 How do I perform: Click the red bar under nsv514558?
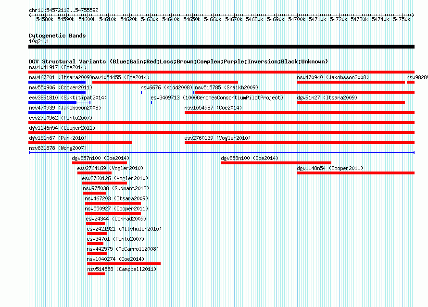96,274
